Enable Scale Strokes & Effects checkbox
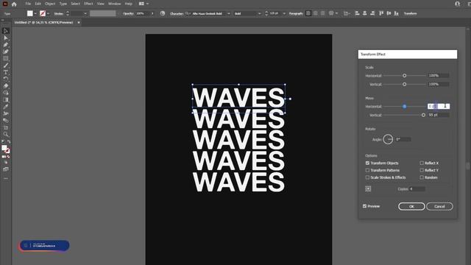Image resolution: width=471 pixels, height=265 pixels. tap(367, 177)
